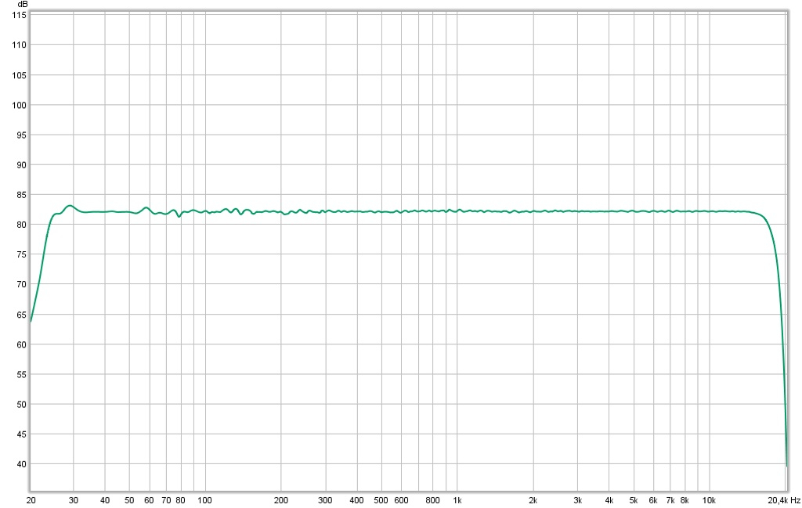The height and width of the screenshot is (508, 802).
Task: Click the 105 dB vertical axis label
Action: (x=19, y=75)
